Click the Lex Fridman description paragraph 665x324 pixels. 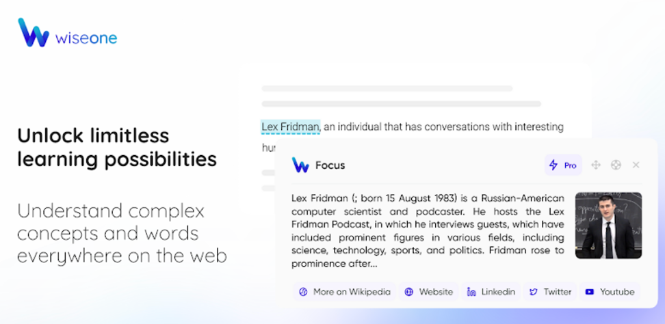(x=428, y=231)
